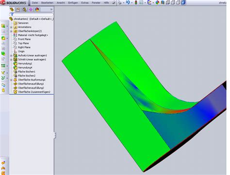Click the Undo arrow in toolbar
Viewport: 230px width, 175px height.
128,2
